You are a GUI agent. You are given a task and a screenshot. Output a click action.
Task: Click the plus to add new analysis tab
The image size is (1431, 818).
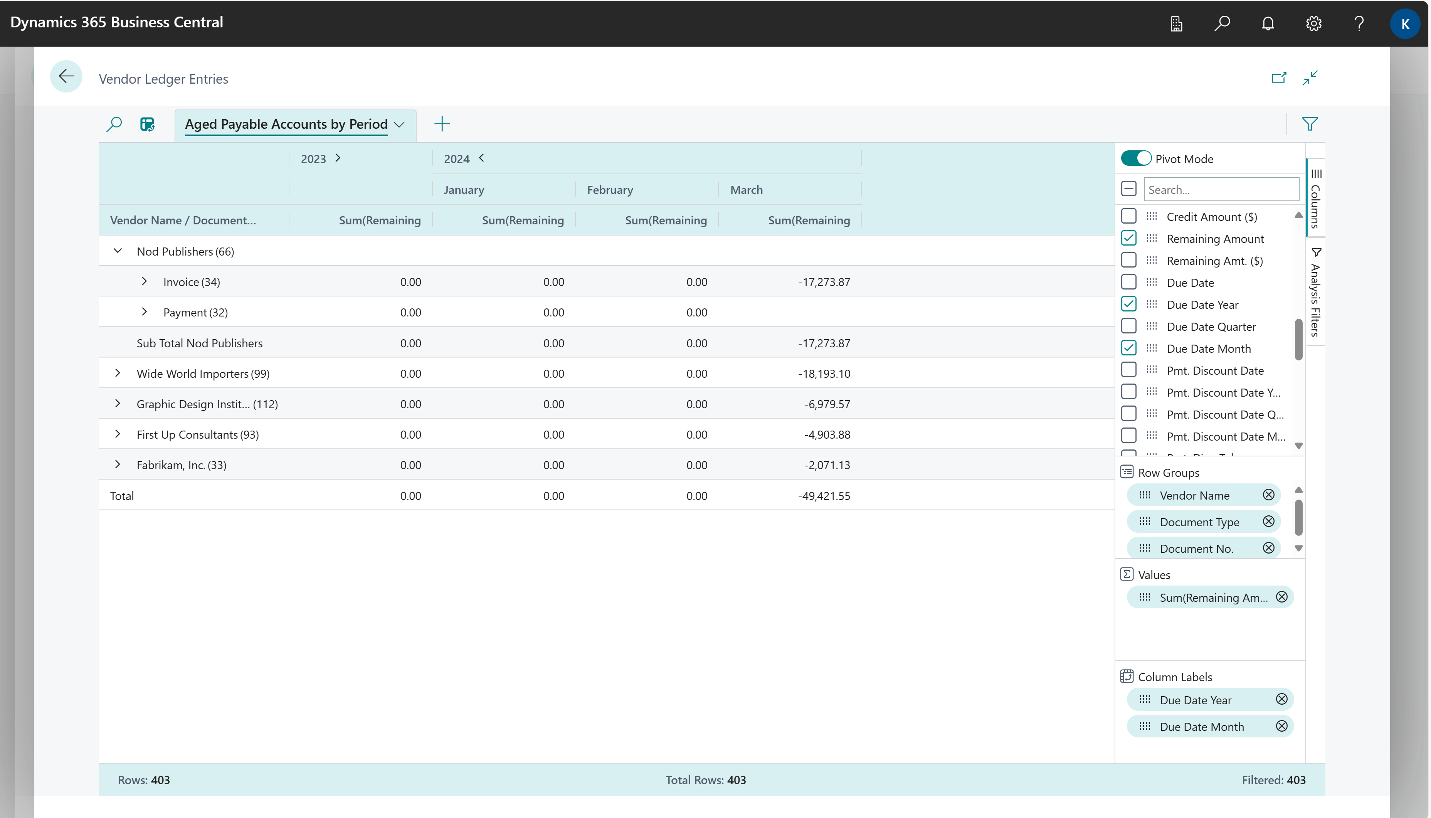point(442,124)
